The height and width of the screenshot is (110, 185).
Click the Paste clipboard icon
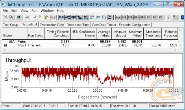tap(47, 18)
